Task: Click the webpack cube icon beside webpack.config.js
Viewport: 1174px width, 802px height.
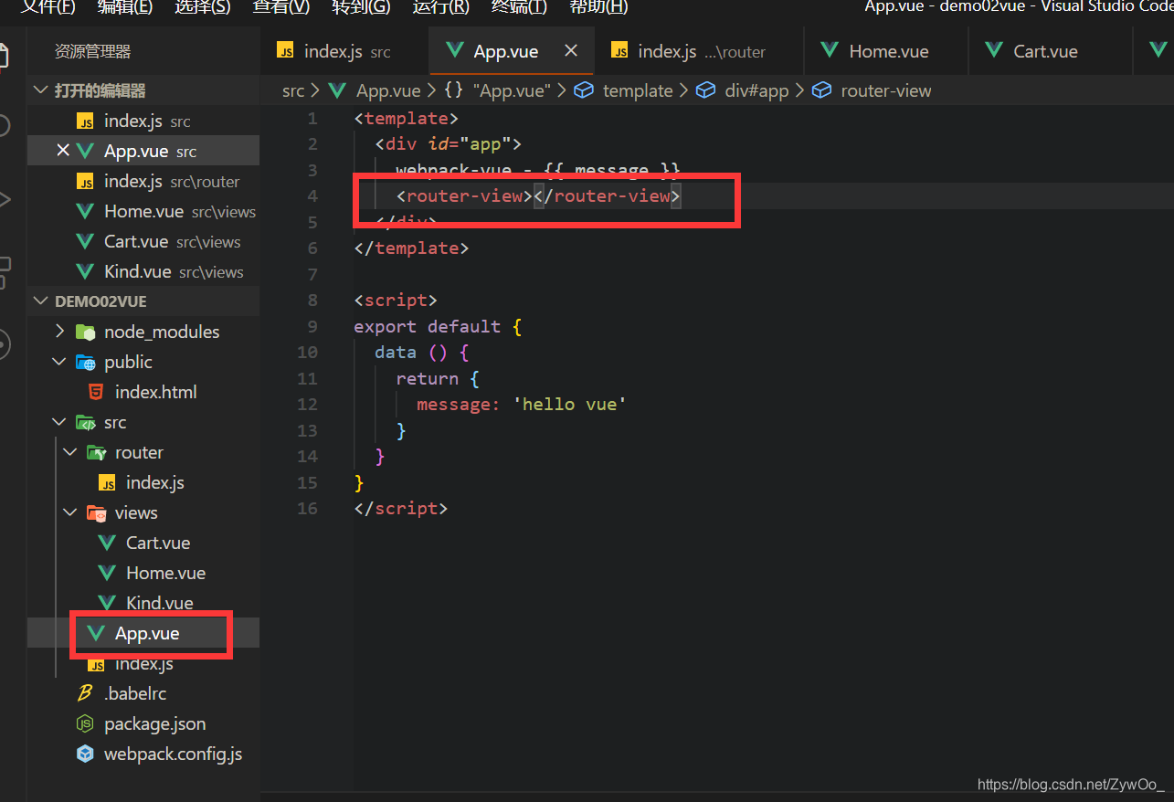Action: coord(85,754)
